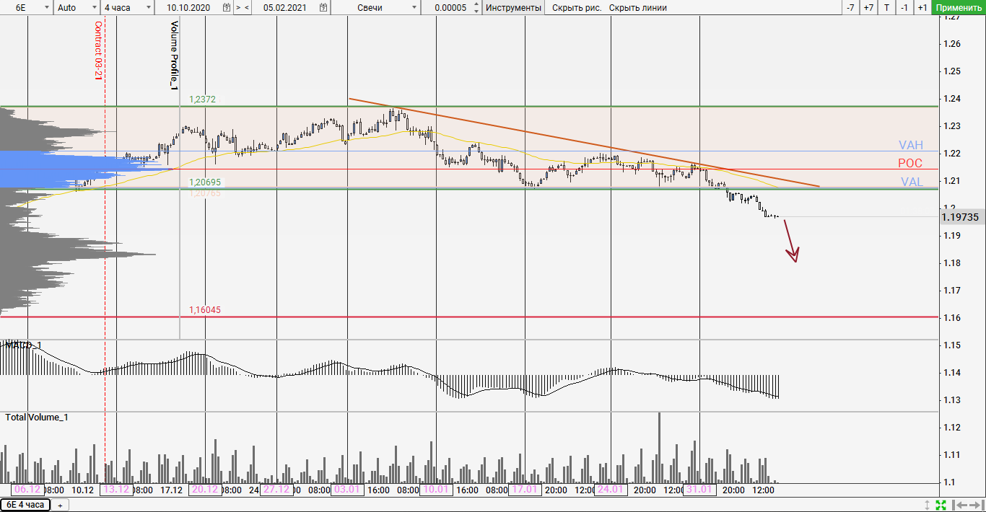Open calendar picker for start date 10.10.2020
Viewport: 986px width, 512px height.
tap(227, 8)
